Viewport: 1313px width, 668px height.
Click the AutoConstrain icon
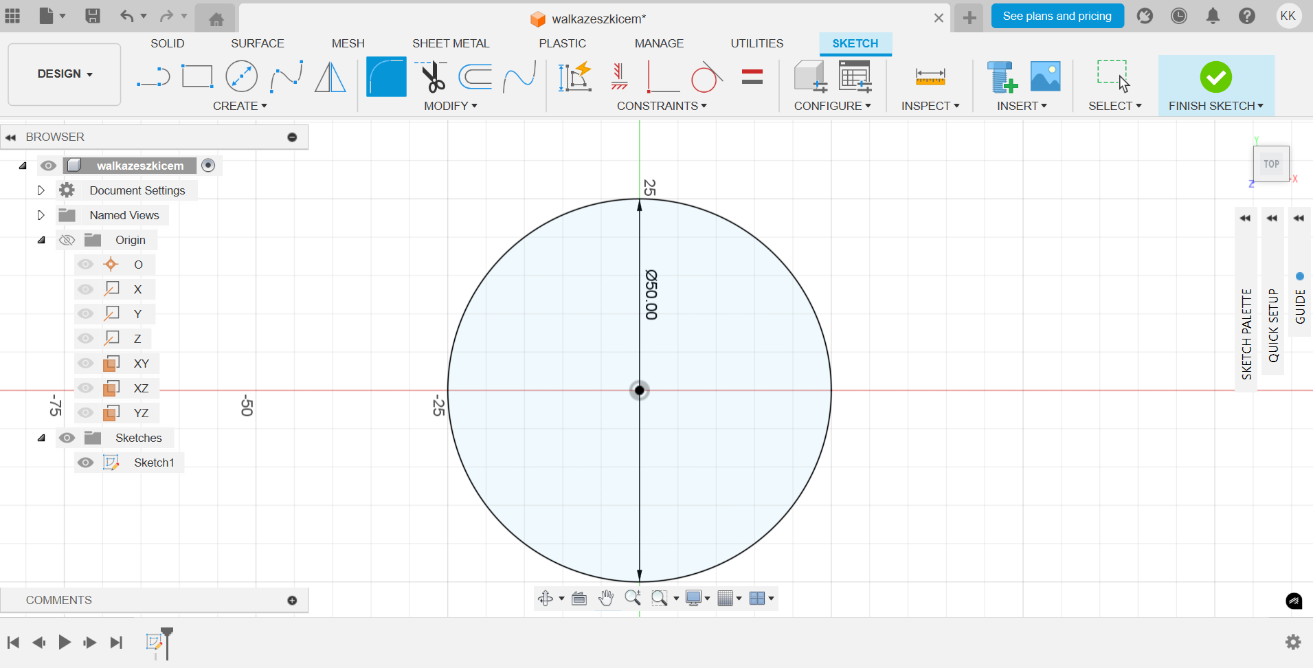tap(575, 76)
